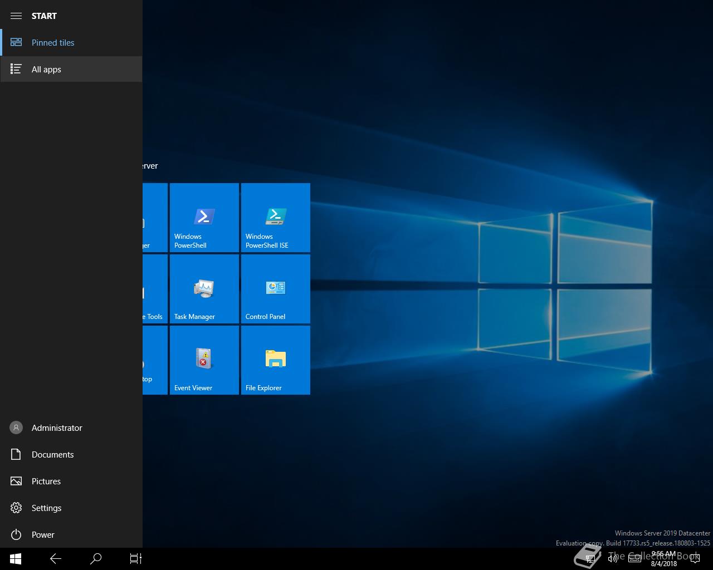Screen dimensions: 713x570
Task: Open the Administrator account menu
Action: (71, 427)
